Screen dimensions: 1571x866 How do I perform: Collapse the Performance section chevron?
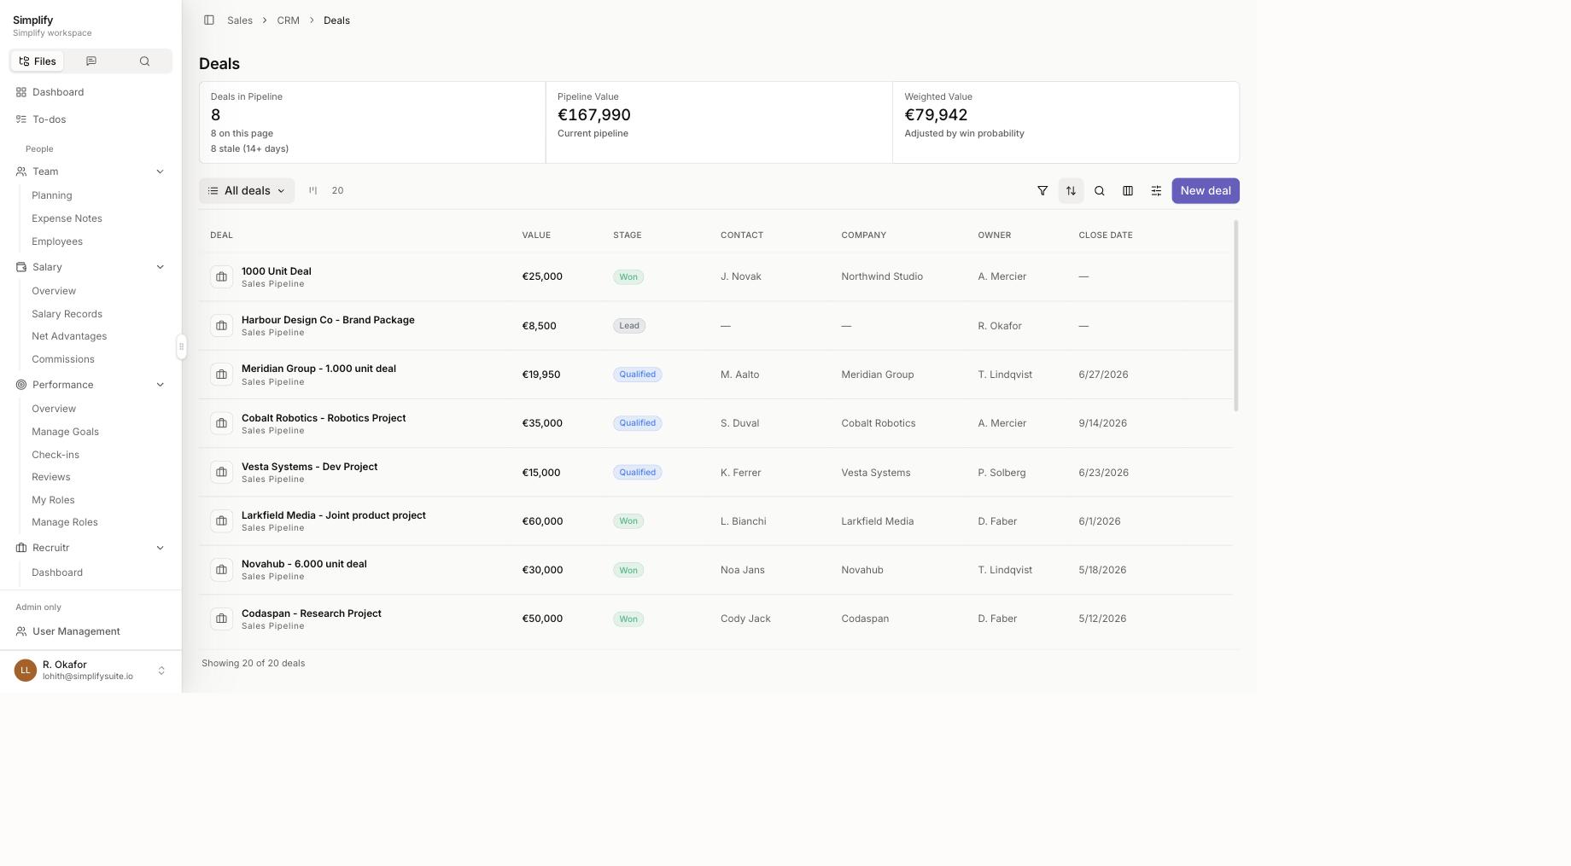click(x=160, y=385)
